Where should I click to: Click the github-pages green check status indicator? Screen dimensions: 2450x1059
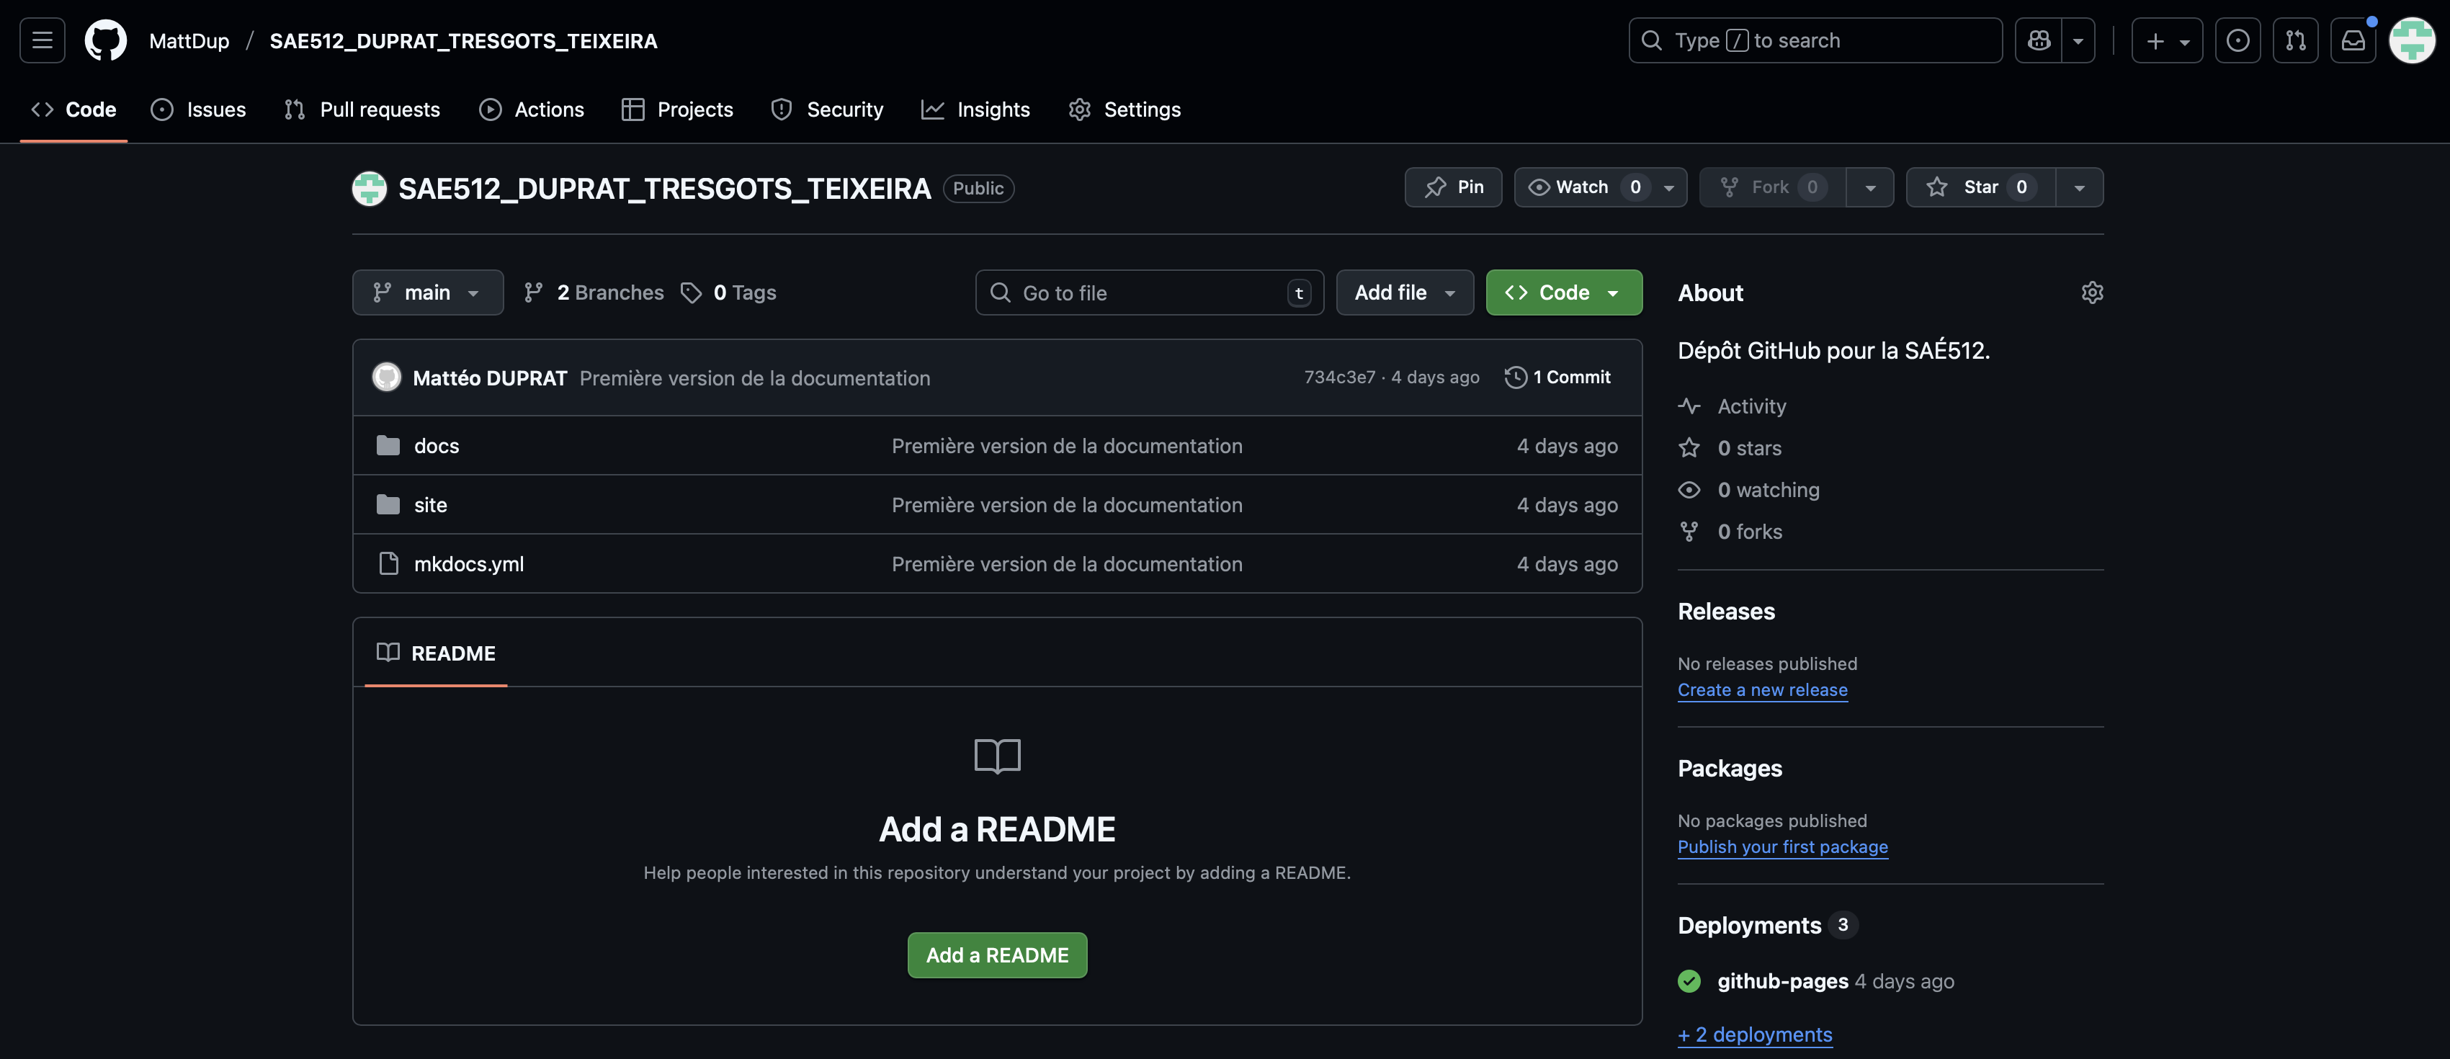click(1689, 981)
